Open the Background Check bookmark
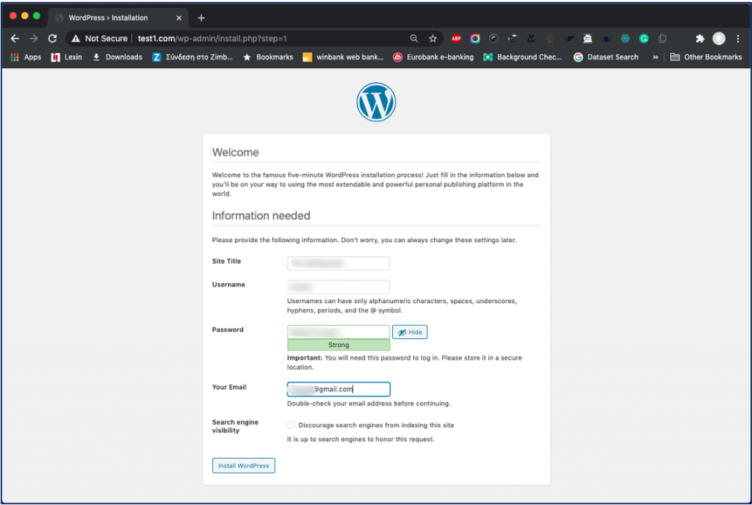This screenshot has height=505, width=752. [522, 57]
